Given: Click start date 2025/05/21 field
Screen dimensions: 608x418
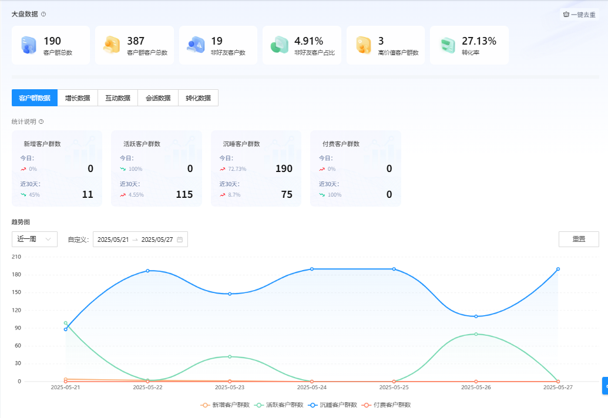Looking at the screenshot, I should 113,240.
